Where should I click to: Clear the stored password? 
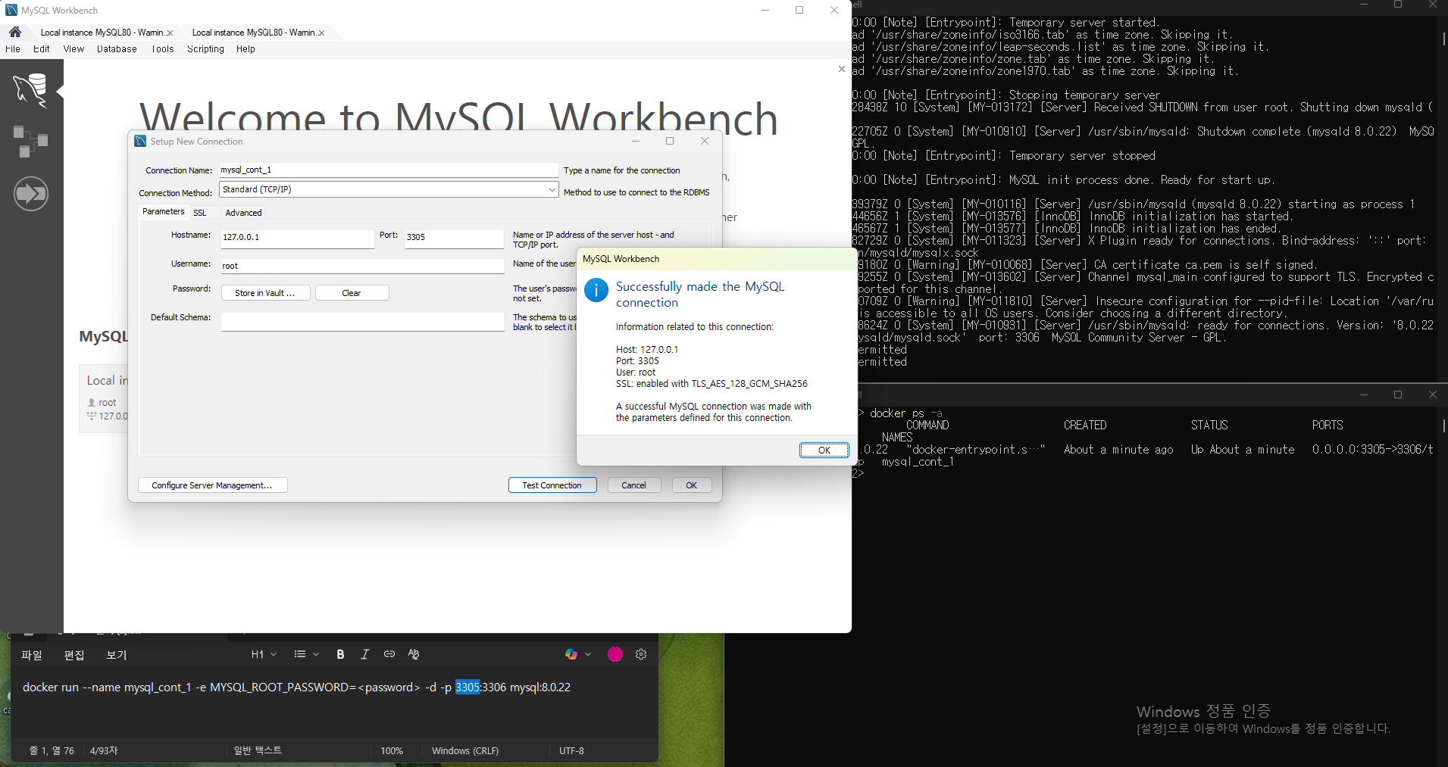pos(352,293)
